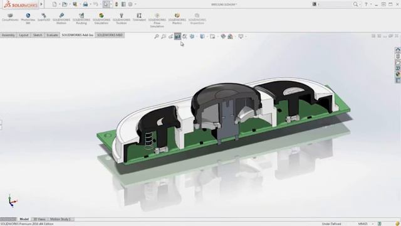
Task: Print the document
Action: 85,4
